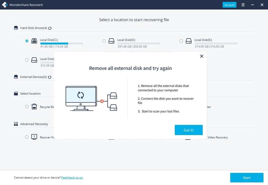Image resolution: width=268 pixels, height=185 pixels.
Task: Click the Advanced Recovery grid icon
Action: (x=16, y=124)
